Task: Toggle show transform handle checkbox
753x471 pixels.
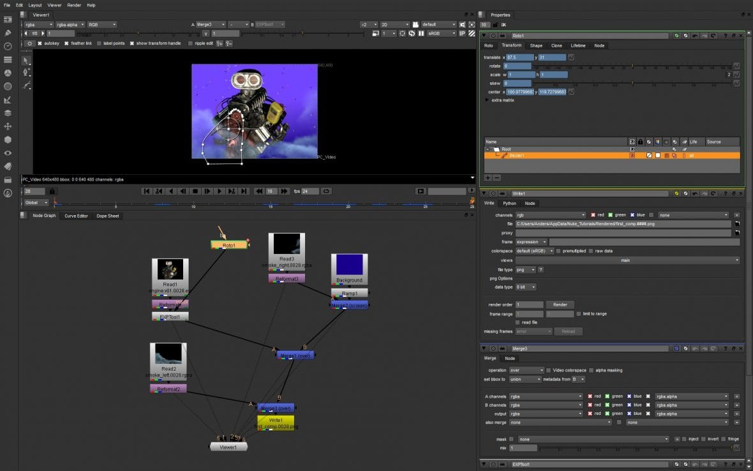Action: [x=132, y=43]
